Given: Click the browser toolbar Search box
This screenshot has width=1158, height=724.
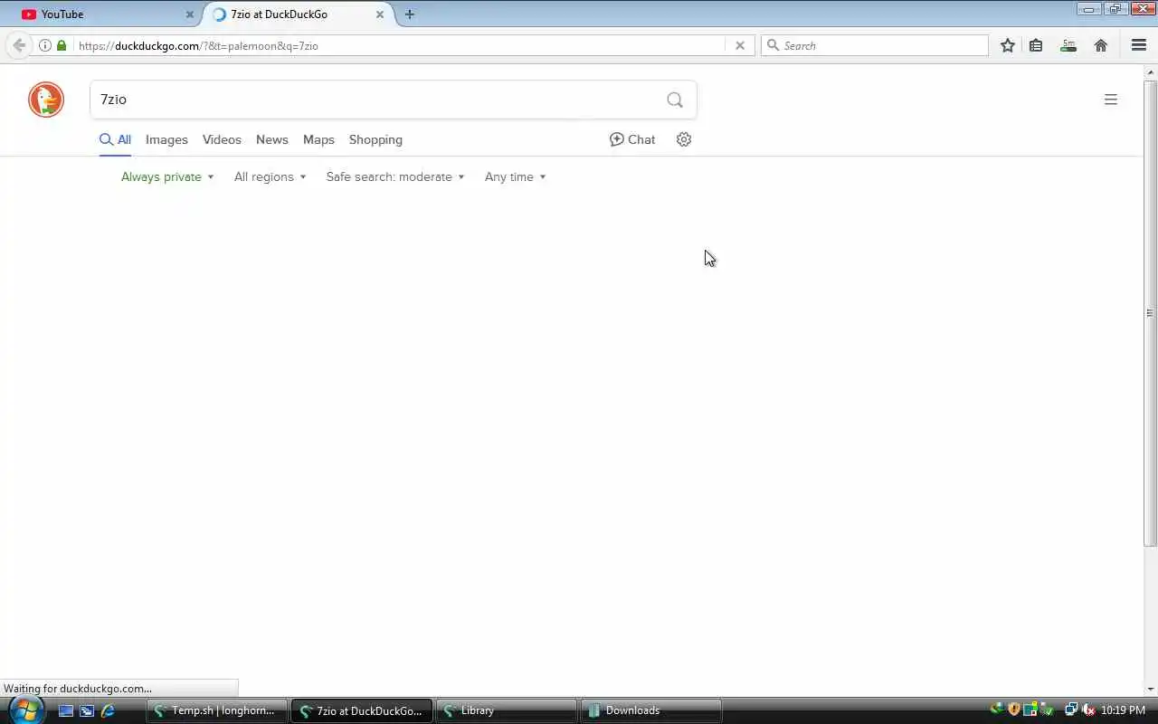Looking at the screenshot, I should point(875,45).
